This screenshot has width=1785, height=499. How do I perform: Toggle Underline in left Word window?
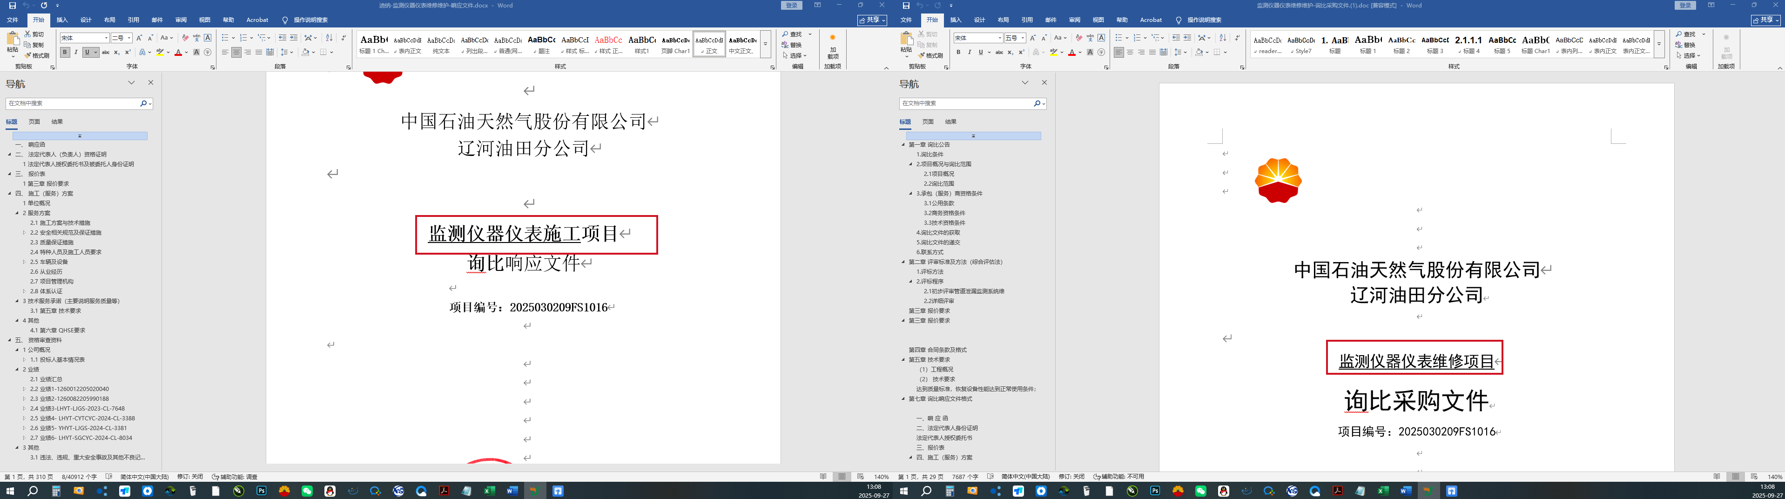click(88, 52)
